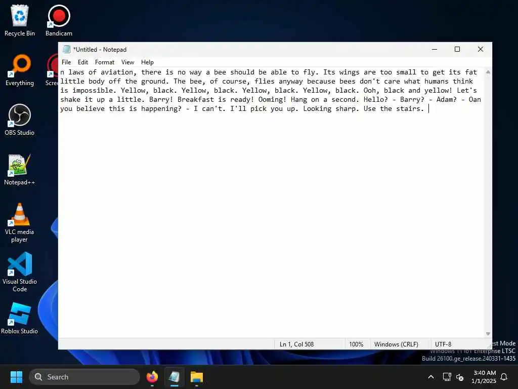Viewport: 518px width, 389px height.
Task: Open the network status tray icon
Action: tap(447, 377)
